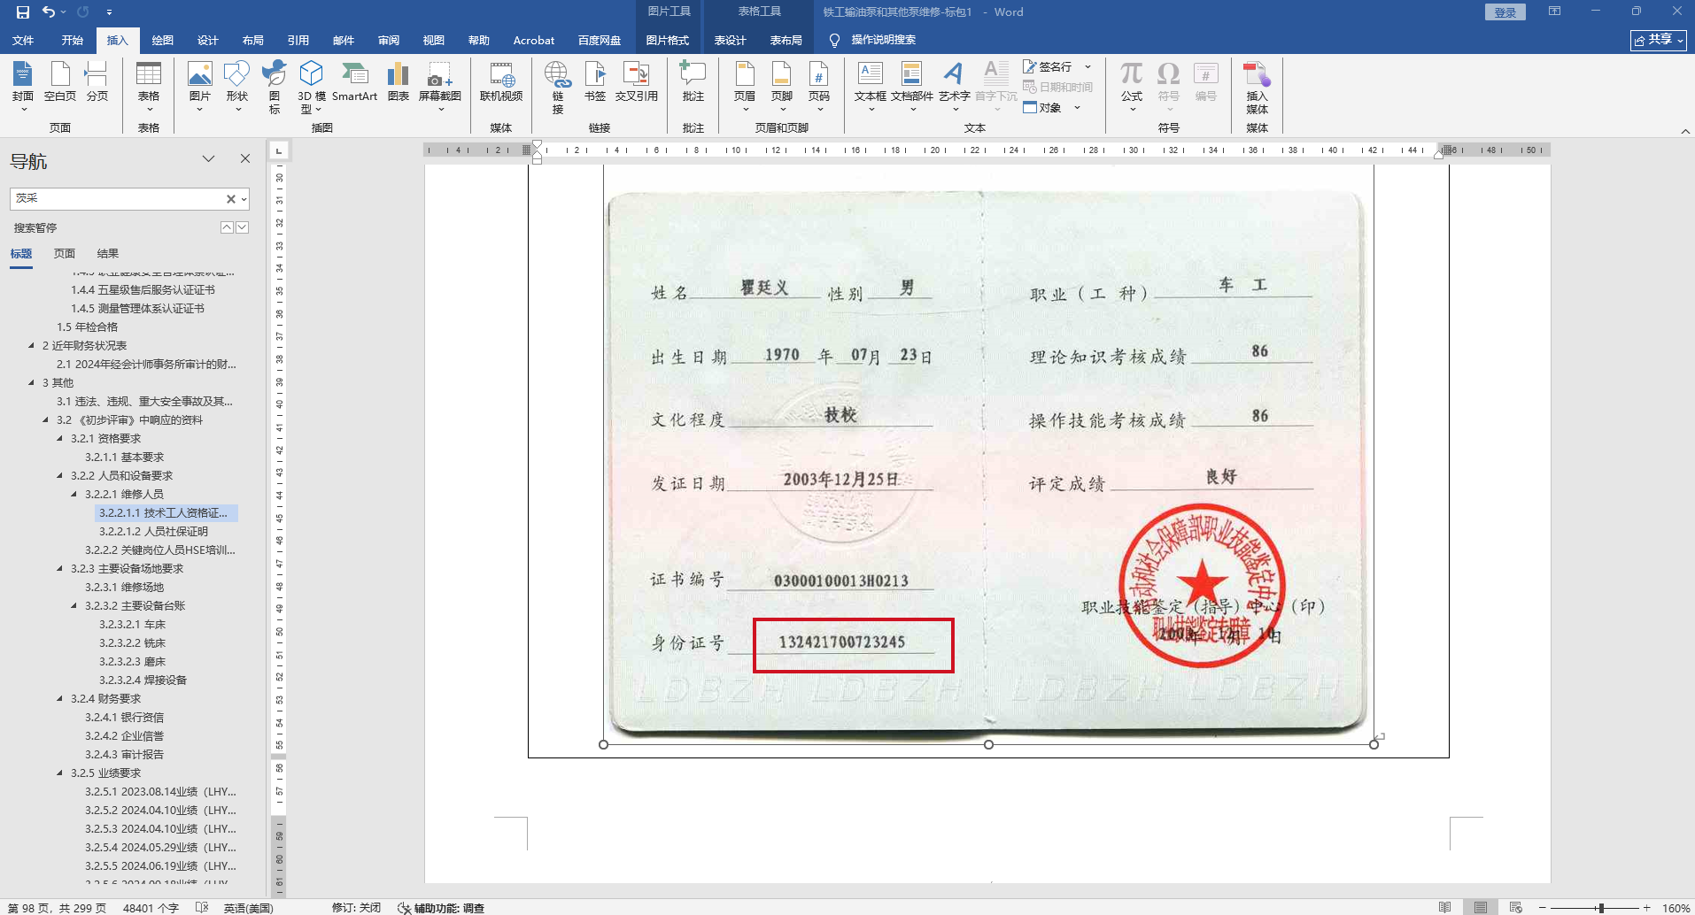Insert a hyperlink (链接)
This screenshot has height=915, width=1695.
(557, 86)
